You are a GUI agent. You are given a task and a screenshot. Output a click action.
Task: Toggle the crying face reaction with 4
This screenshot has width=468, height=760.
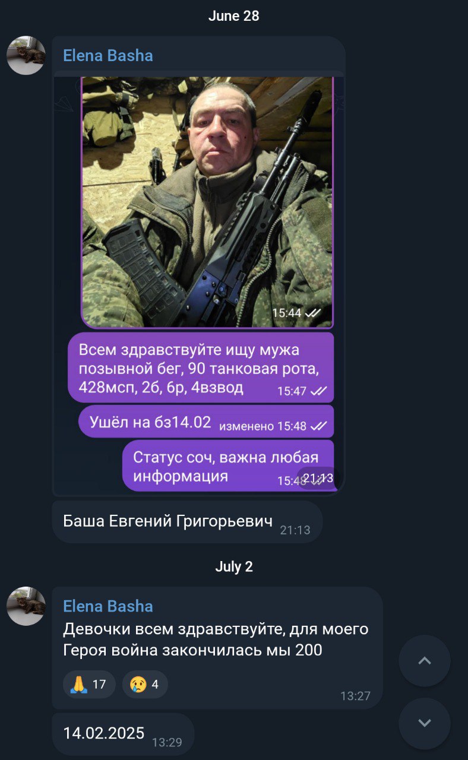(145, 685)
